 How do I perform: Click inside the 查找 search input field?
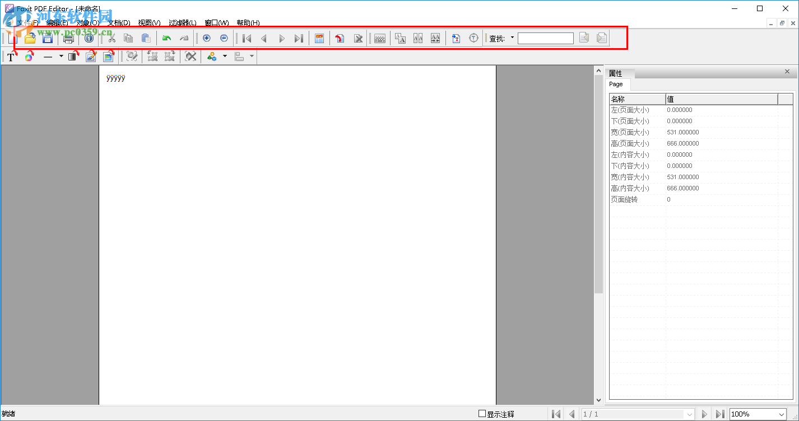pyautogui.click(x=545, y=38)
